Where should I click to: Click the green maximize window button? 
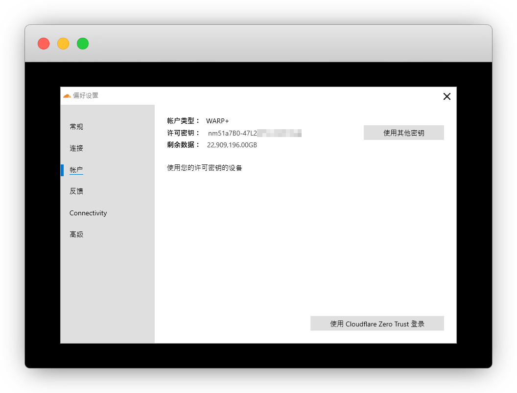[x=83, y=44]
